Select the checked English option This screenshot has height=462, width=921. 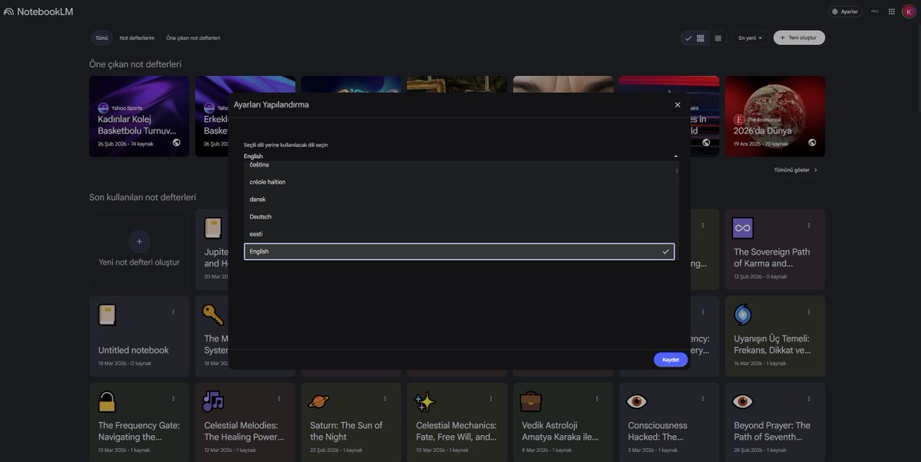pyautogui.click(x=459, y=251)
